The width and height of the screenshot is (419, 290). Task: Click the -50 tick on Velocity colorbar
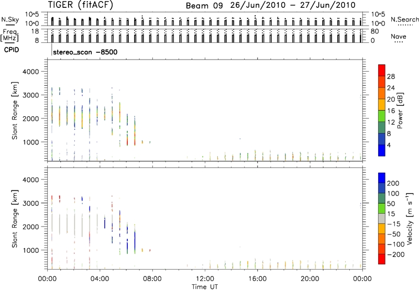[x=394, y=234]
